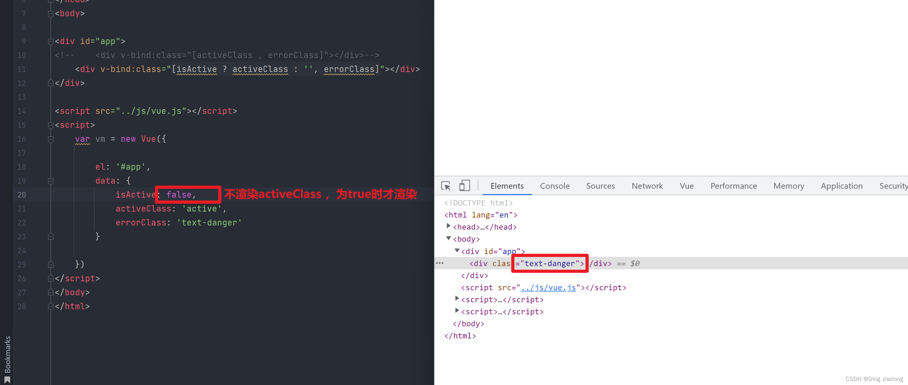Image resolution: width=908 pixels, height=385 pixels.
Task: Click the script src="../js/vue.js" editor line
Action: pos(146,111)
